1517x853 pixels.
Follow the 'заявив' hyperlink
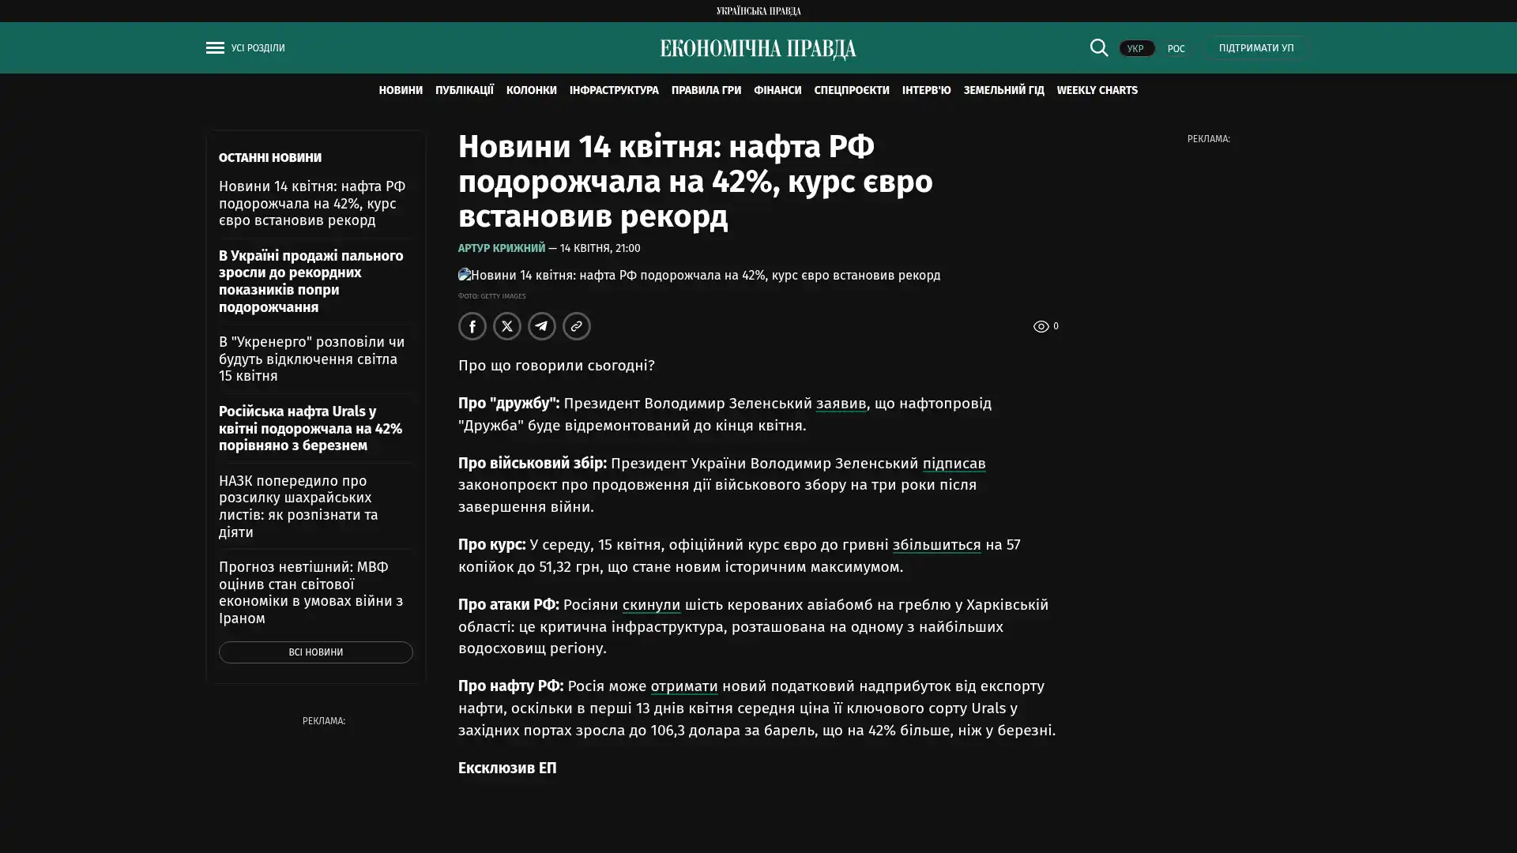click(841, 404)
